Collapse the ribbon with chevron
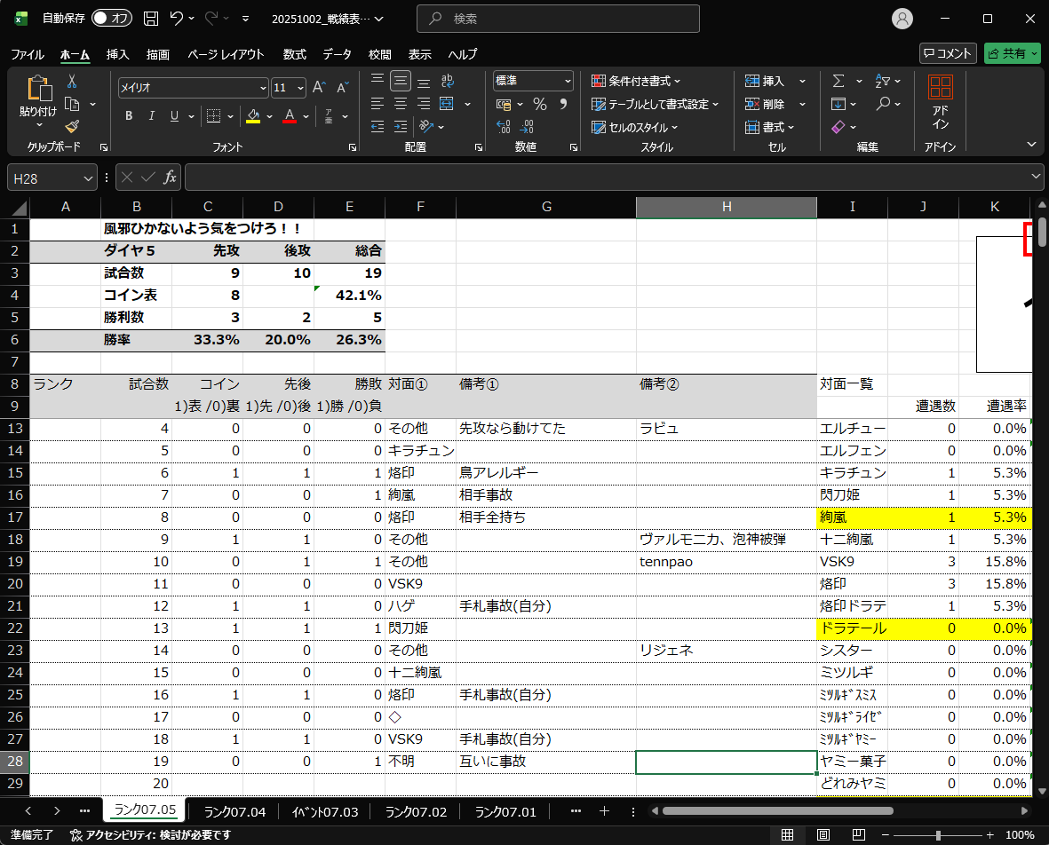The height and width of the screenshot is (845, 1049). (1031, 145)
